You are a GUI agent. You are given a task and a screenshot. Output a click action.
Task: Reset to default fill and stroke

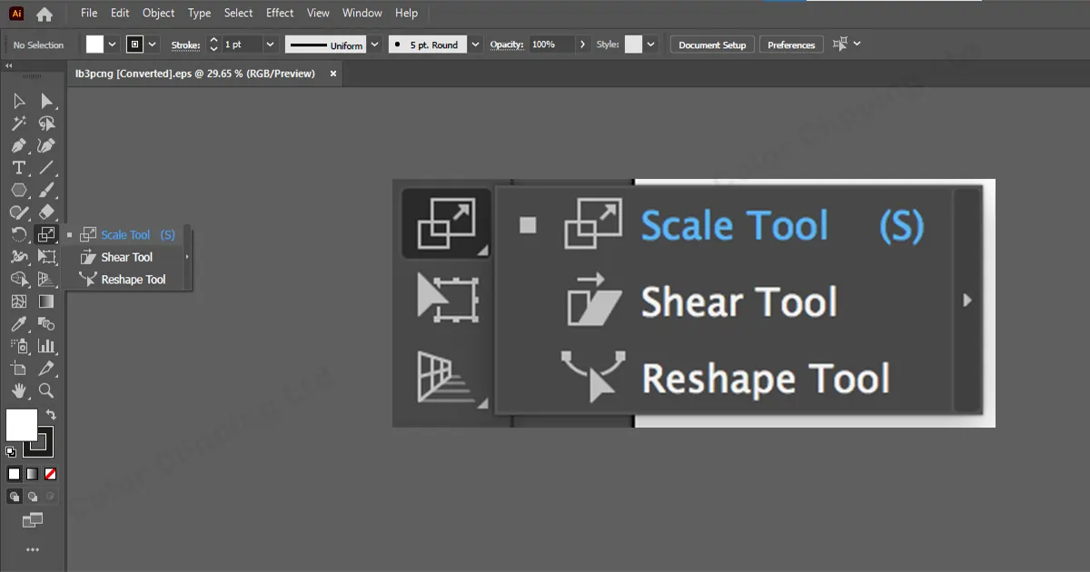pos(11,451)
